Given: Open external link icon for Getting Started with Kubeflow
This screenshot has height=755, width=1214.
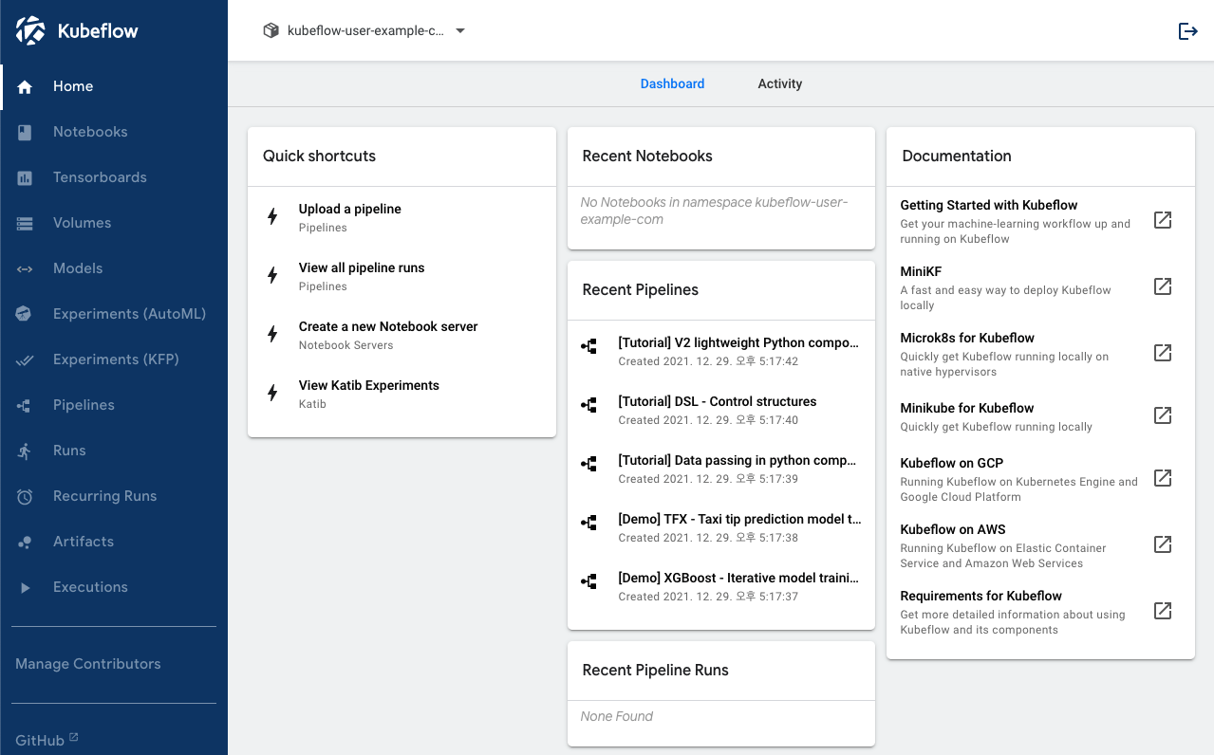Looking at the screenshot, I should 1162,220.
